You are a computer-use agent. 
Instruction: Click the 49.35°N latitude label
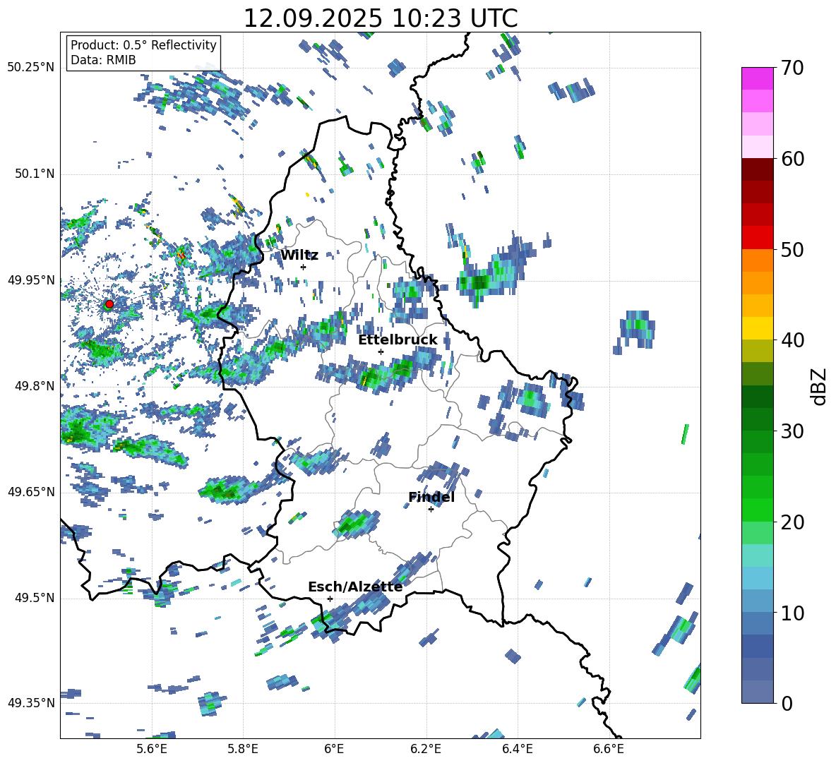pos(30,703)
